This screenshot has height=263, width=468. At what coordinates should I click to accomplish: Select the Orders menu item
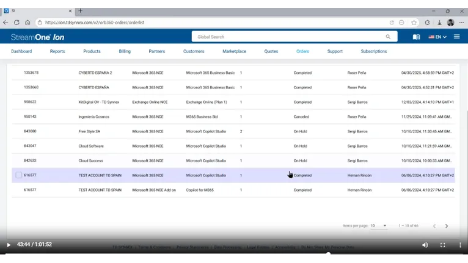pos(302,51)
